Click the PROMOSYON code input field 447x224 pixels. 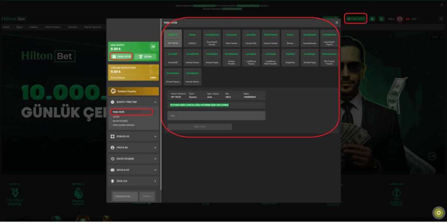pyautogui.click(x=125, y=197)
